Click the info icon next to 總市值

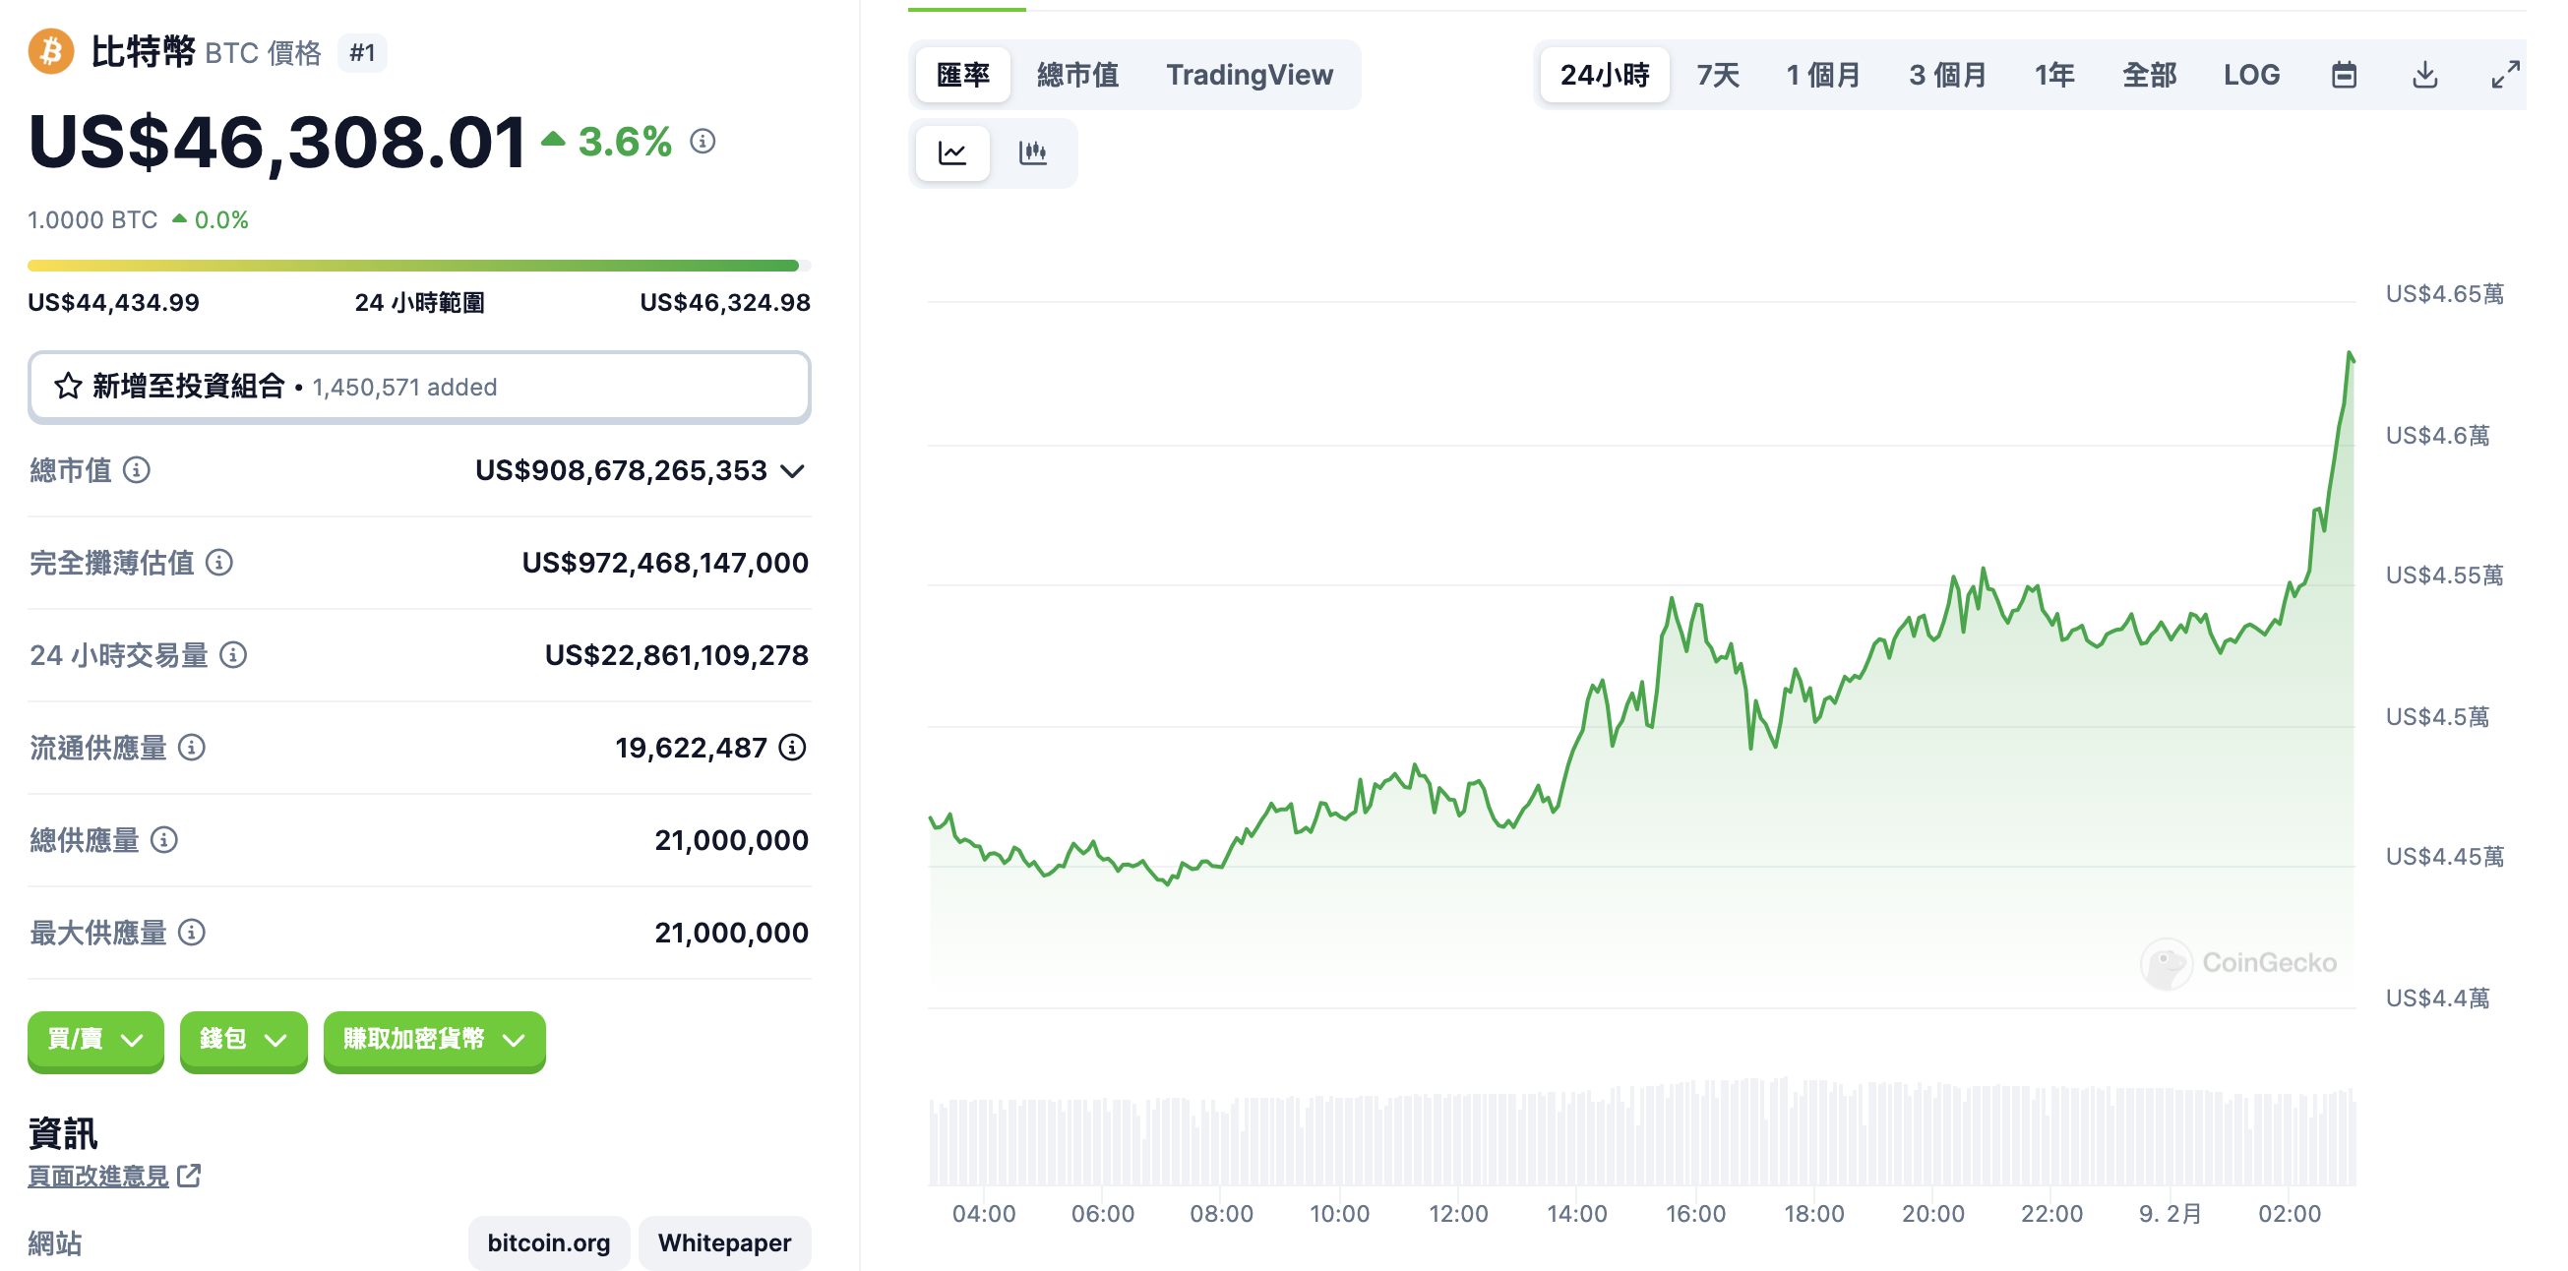tap(137, 471)
